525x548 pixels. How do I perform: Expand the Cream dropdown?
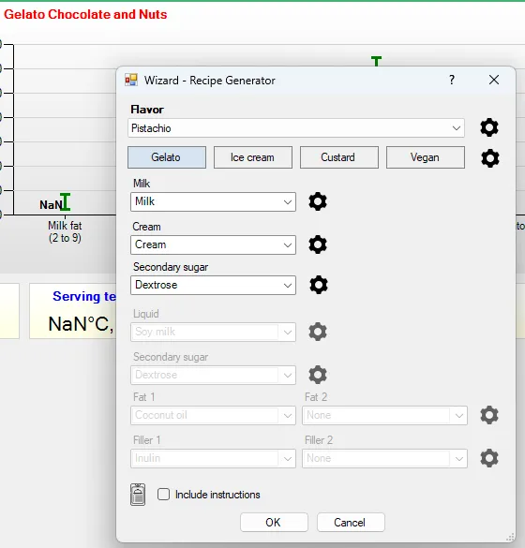[x=213, y=244]
